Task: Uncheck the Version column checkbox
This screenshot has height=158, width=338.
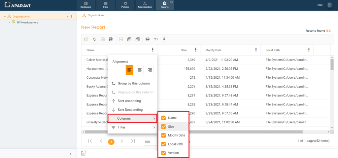Action: pos(164,153)
